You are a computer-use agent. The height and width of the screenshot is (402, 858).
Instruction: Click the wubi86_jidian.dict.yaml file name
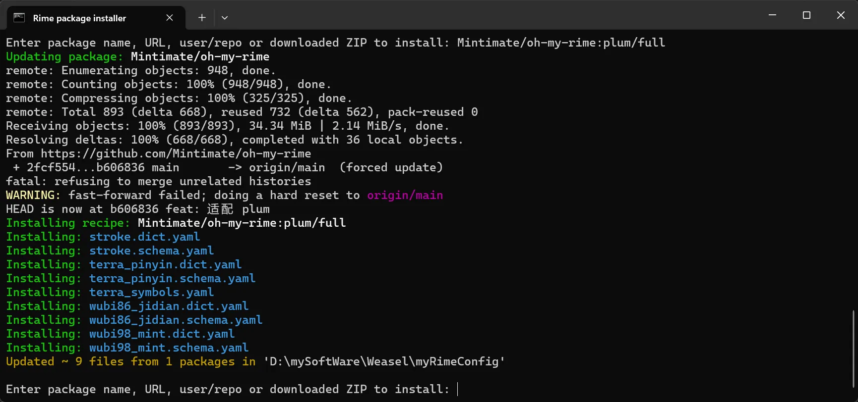[169, 306]
